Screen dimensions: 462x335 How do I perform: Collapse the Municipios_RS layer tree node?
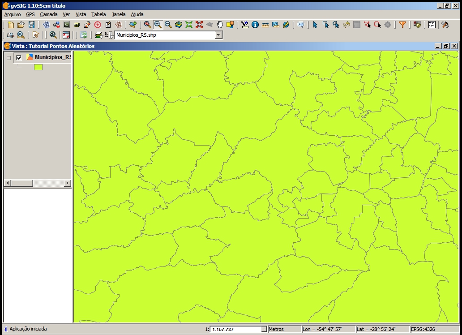click(x=9, y=58)
